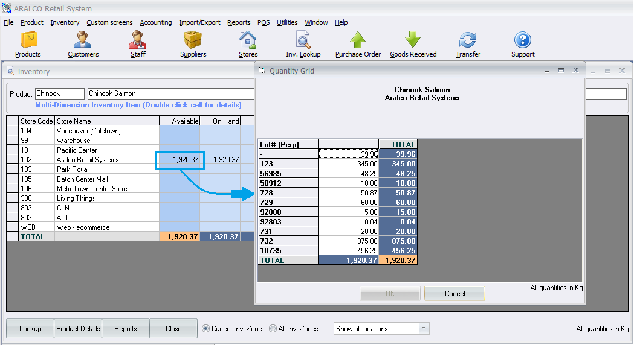Open Goods Received toolbar icon
Screen dimensions: 634x345
(x=413, y=45)
